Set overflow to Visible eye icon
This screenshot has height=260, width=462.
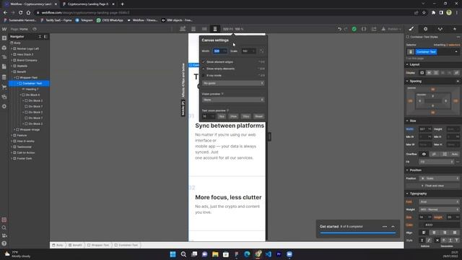click(x=424, y=154)
